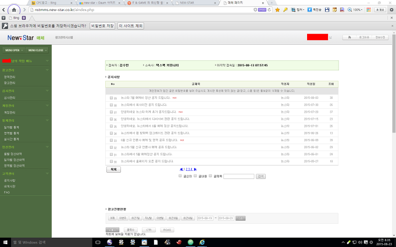Open the Windows Start menu
Screen dimensions: 396x247
coord(5,242)
